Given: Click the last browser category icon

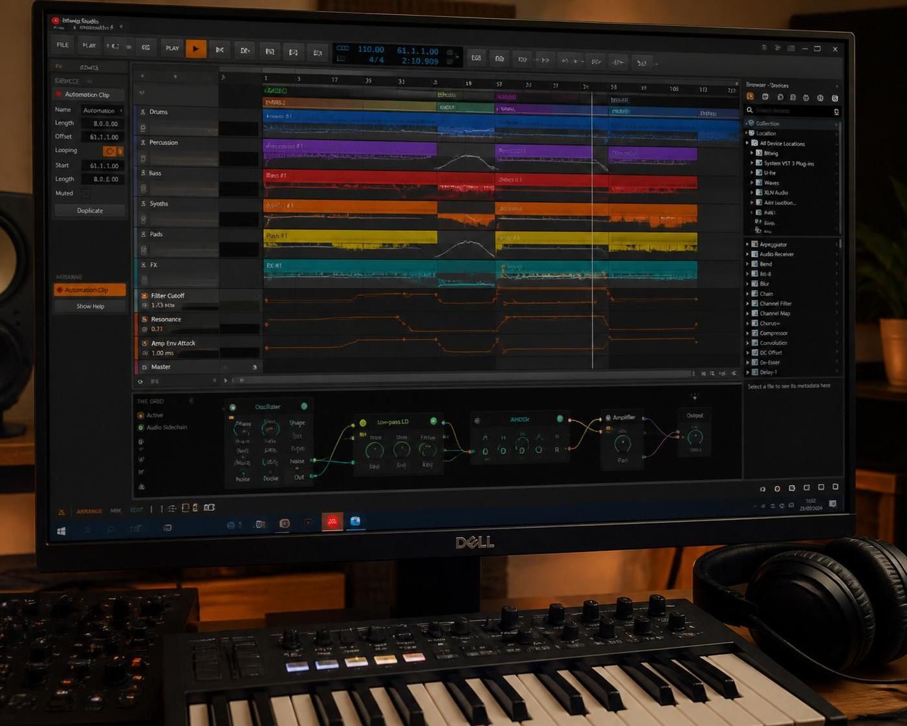Looking at the screenshot, I should pyautogui.click(x=835, y=98).
